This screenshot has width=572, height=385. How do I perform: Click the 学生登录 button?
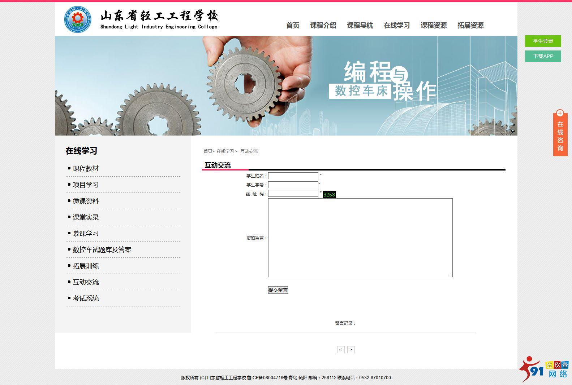(543, 41)
